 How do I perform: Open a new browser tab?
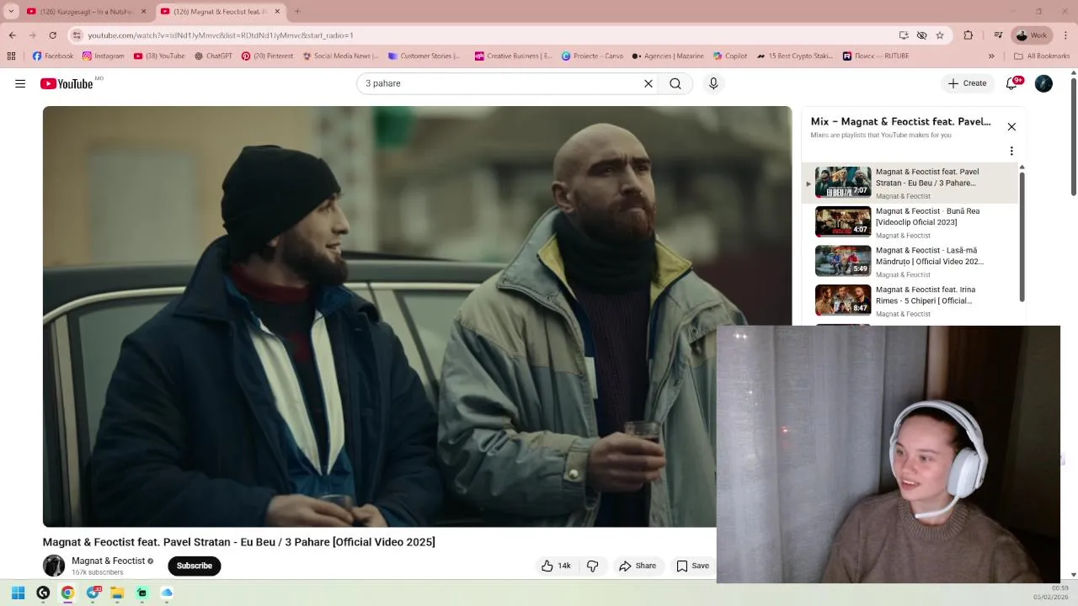(x=297, y=12)
